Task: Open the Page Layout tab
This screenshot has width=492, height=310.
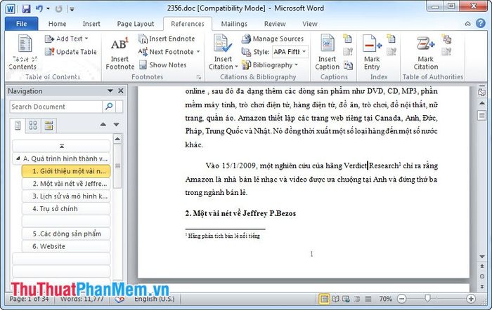Action: [135, 24]
